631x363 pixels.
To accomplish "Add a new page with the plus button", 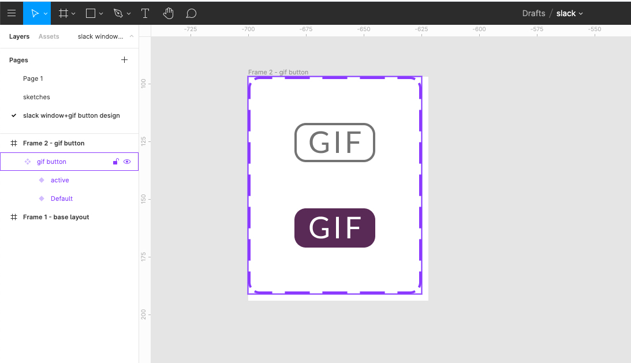I will [124, 59].
